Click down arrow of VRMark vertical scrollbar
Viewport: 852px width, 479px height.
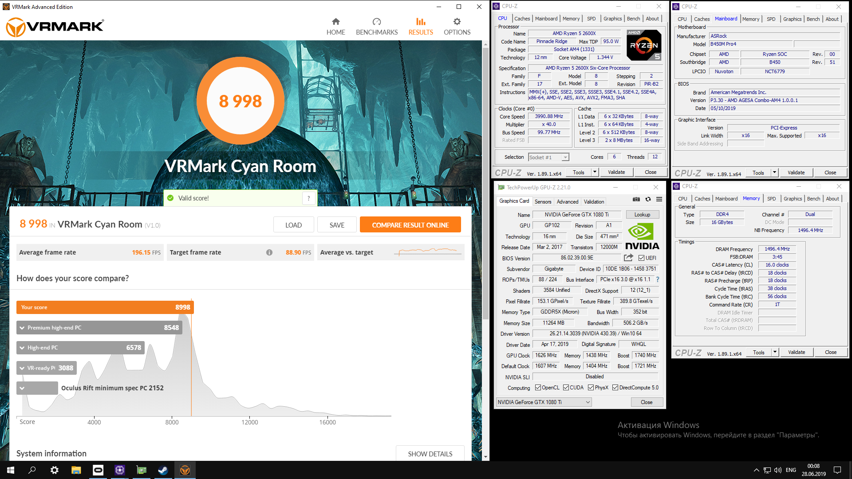(485, 457)
